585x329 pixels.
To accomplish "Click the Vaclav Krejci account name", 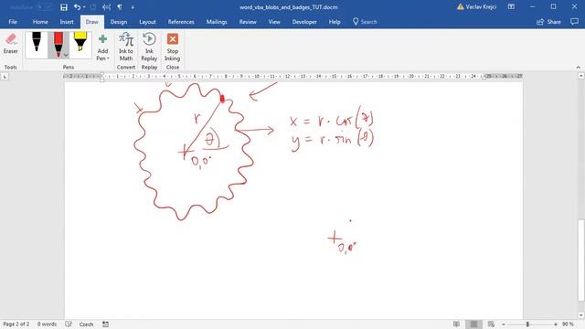I will pos(481,6).
